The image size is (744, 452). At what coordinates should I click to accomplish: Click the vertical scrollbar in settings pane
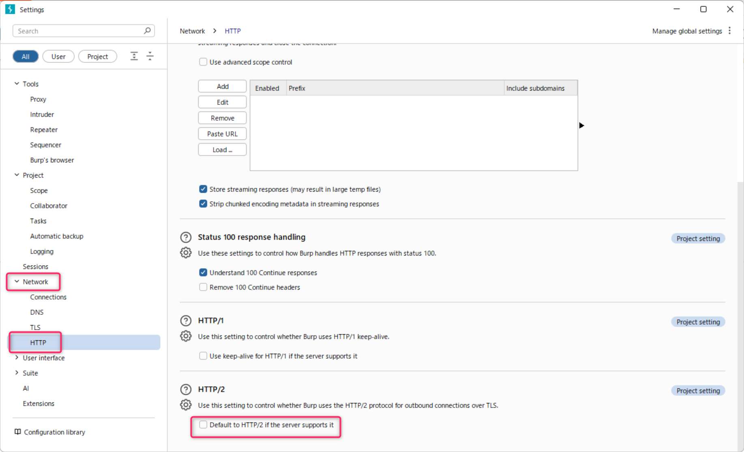(740, 284)
